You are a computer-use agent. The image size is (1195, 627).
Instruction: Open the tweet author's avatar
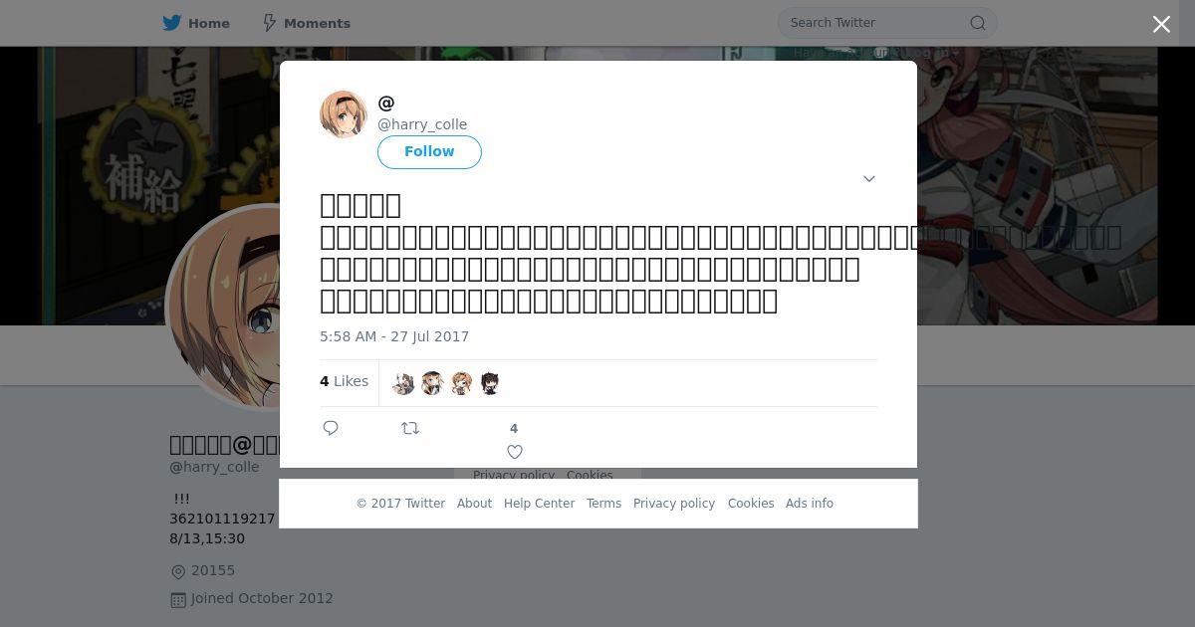point(344,114)
